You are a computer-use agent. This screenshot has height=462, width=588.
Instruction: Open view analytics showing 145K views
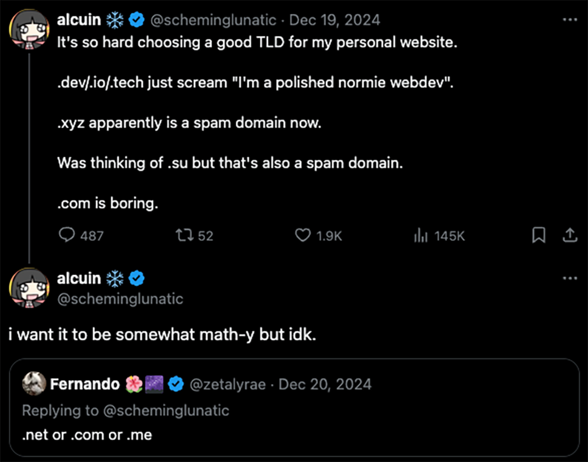click(x=421, y=235)
